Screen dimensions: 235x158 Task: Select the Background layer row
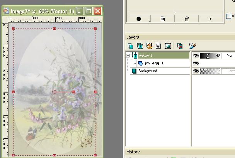tap(160, 71)
